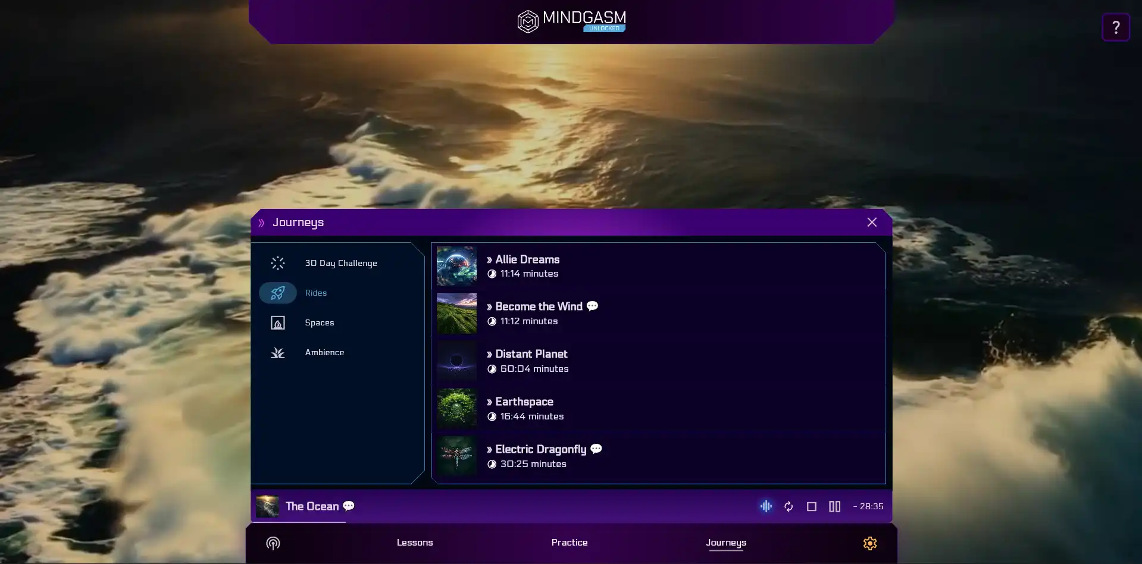This screenshot has height=564, width=1142.
Task: Select the Ambience plant icon
Action: (278, 353)
